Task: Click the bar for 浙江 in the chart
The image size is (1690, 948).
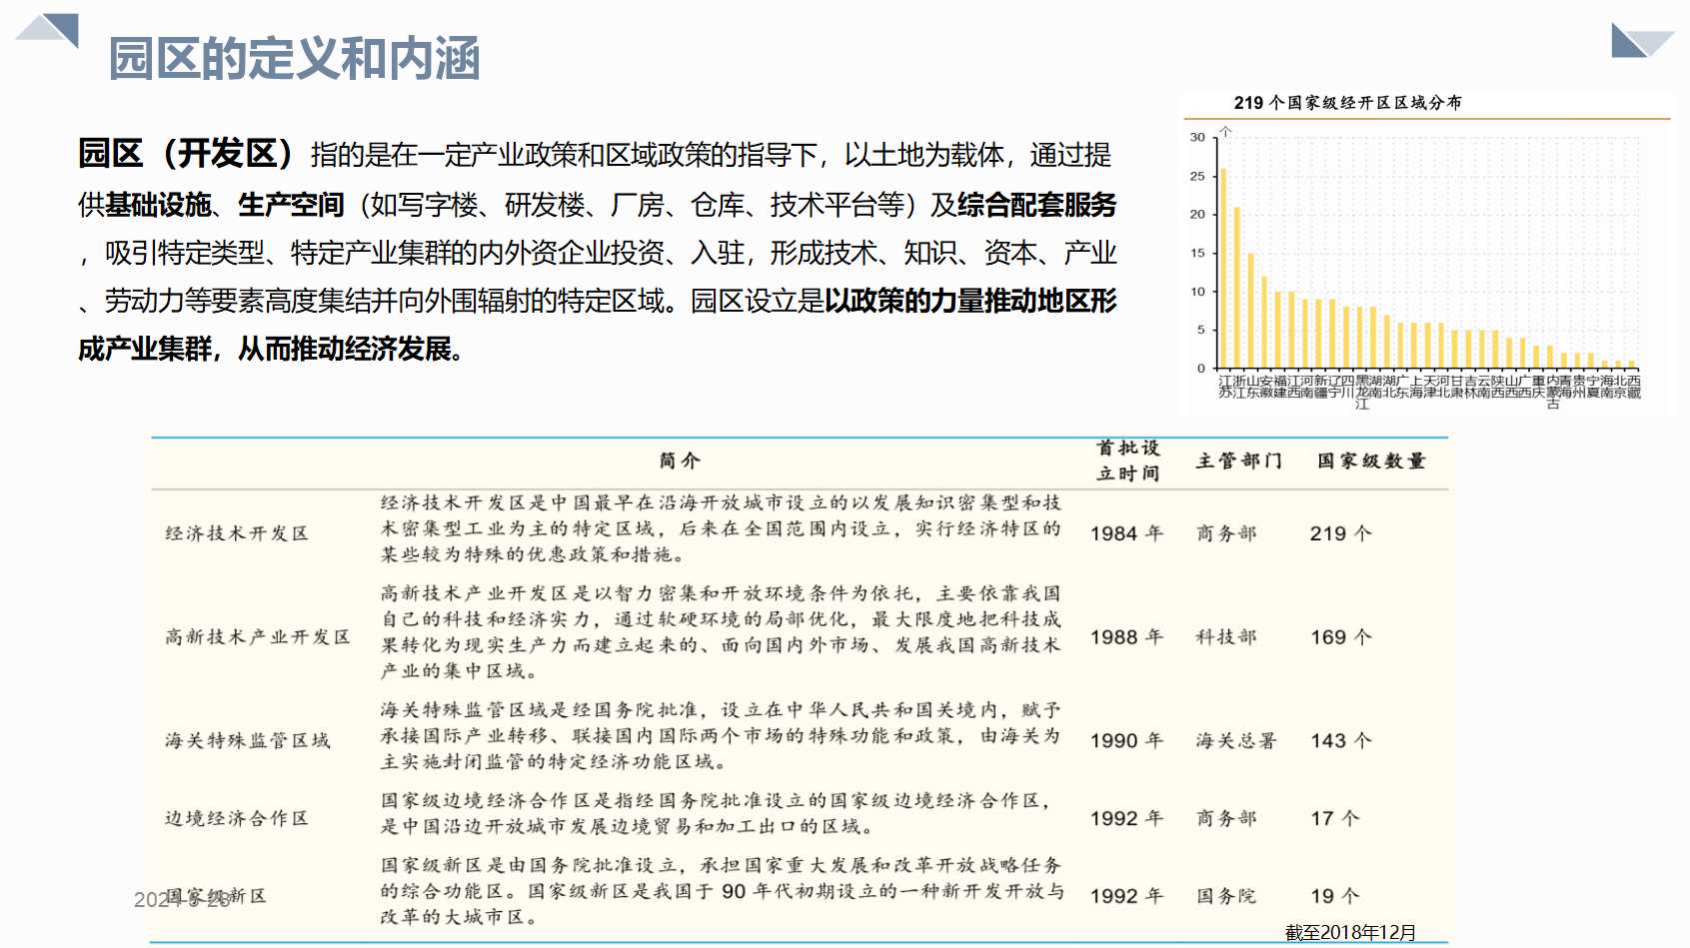Action: [1239, 290]
